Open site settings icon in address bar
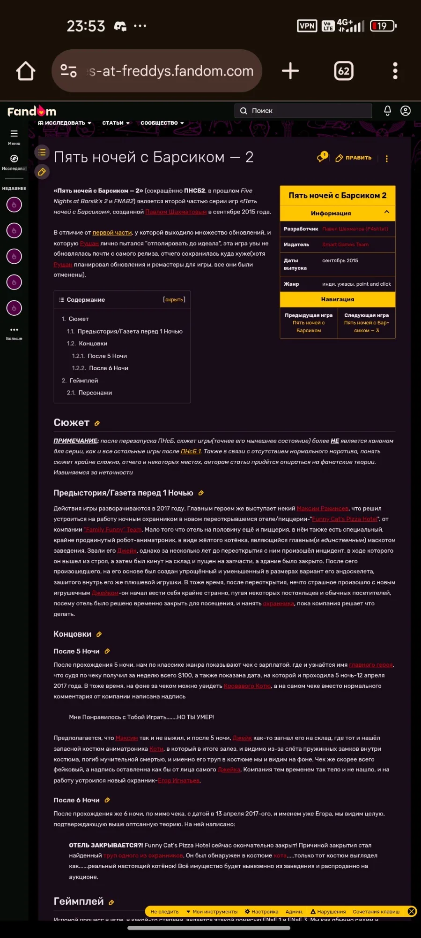The image size is (421, 938). (69, 71)
